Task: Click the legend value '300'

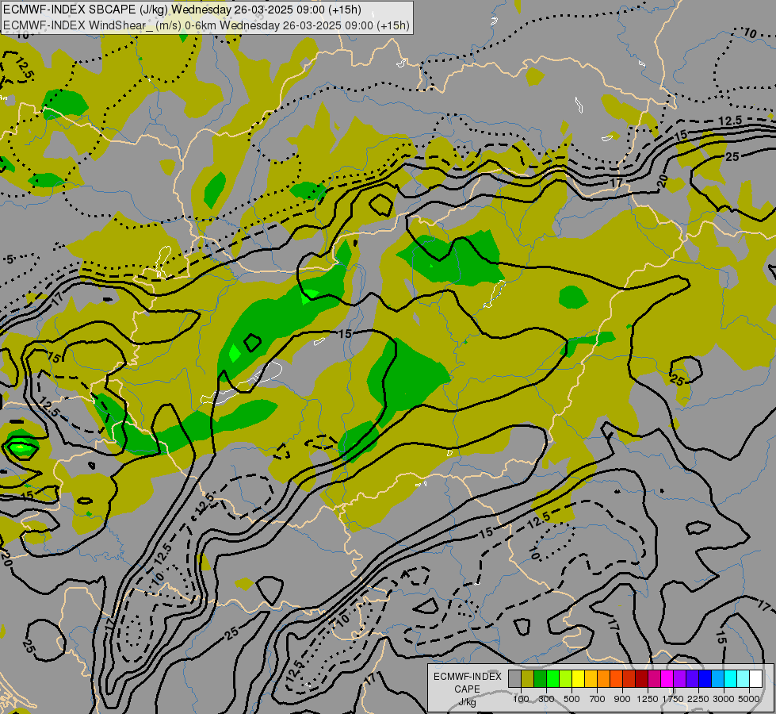Action: click(x=546, y=699)
